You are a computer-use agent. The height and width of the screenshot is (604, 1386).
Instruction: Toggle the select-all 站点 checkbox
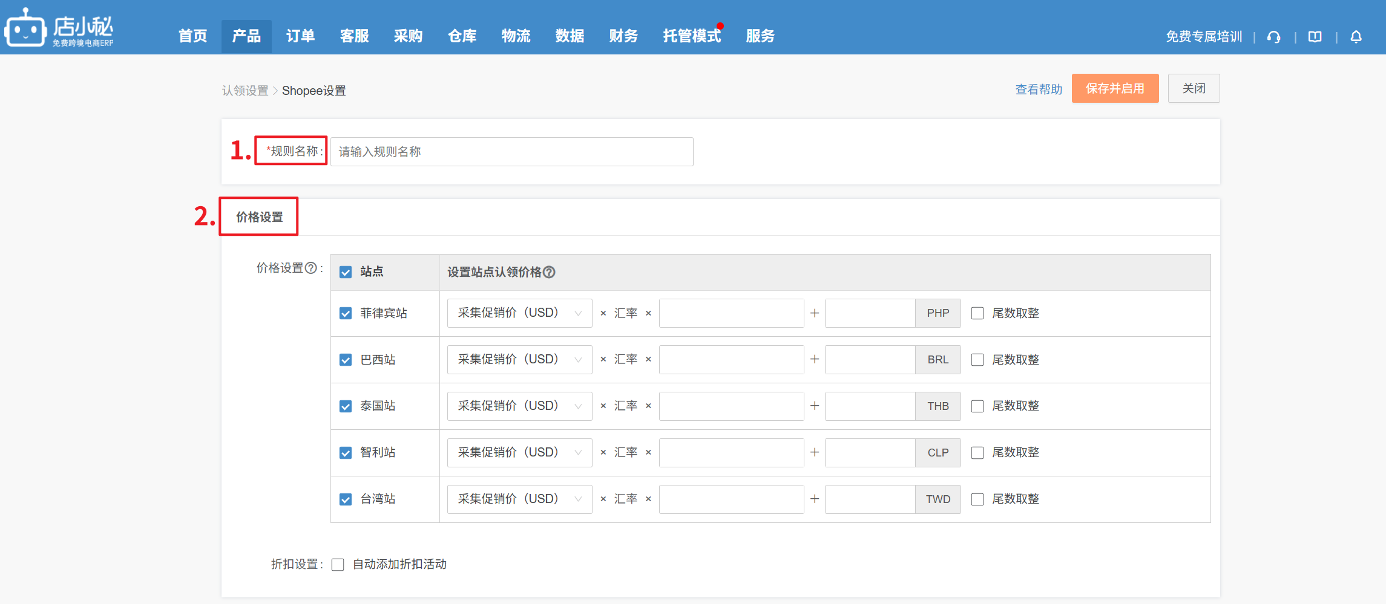tap(346, 272)
